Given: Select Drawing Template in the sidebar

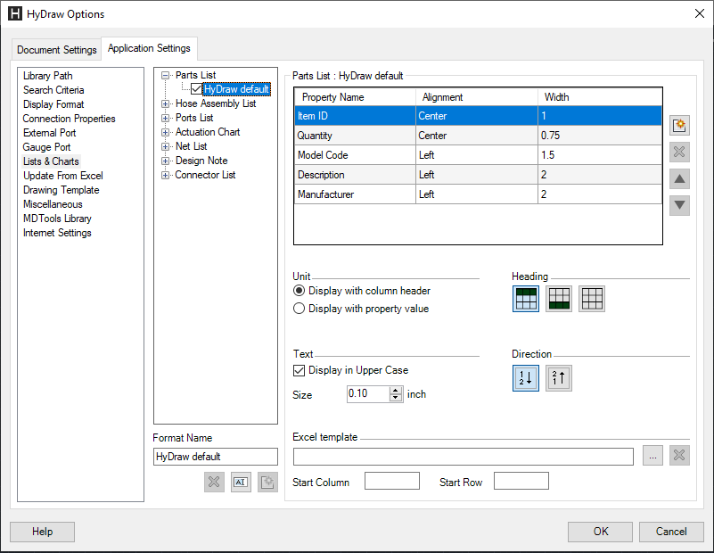Looking at the screenshot, I should [x=61, y=189].
